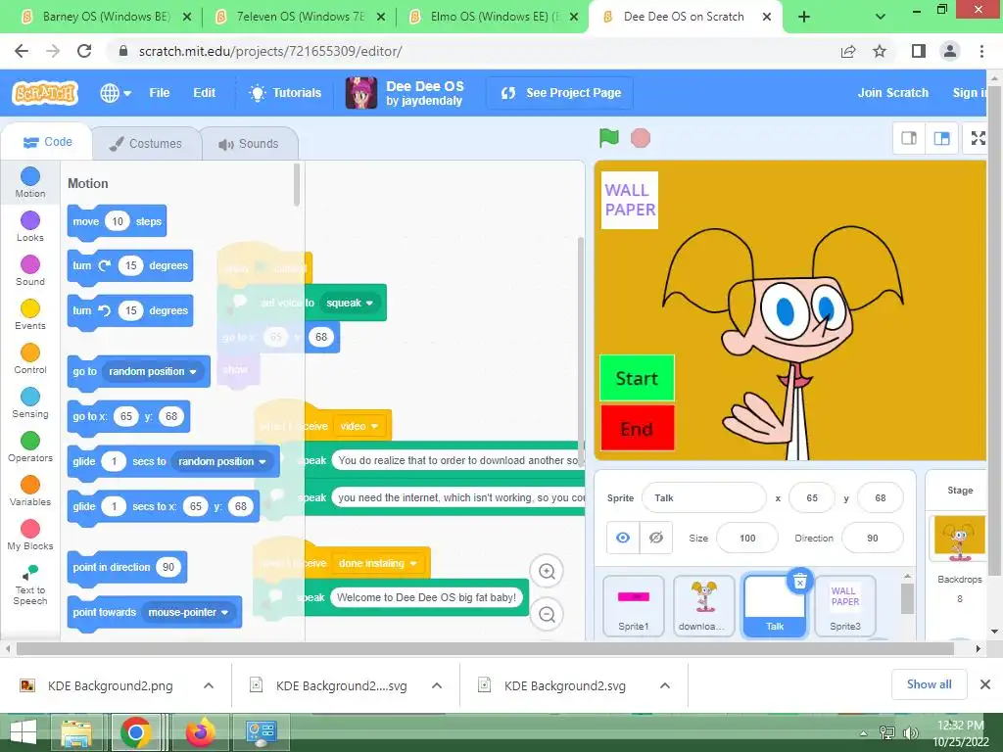
Task: Enter full screen stage mode
Action: pos(978,138)
